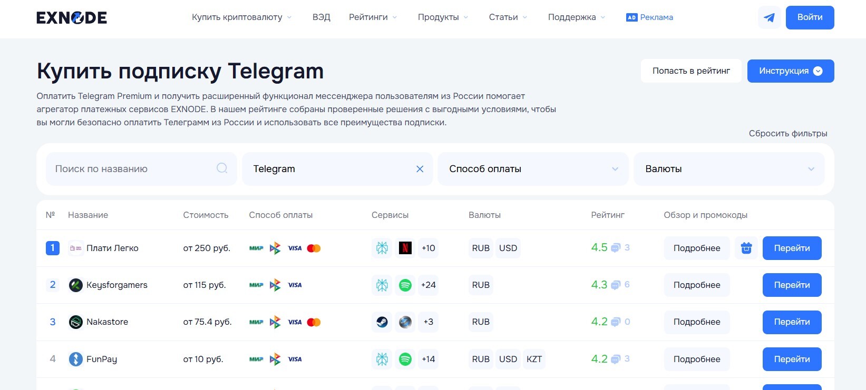Image resolution: width=866 pixels, height=390 pixels.
Task: Expand the Способ оплаты dropdown
Action: [533, 169]
